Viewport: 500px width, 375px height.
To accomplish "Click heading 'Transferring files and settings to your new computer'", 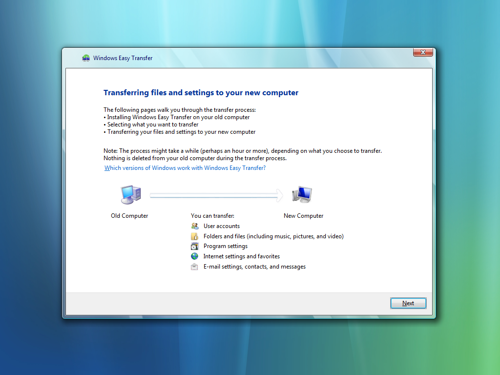I will point(201,93).
